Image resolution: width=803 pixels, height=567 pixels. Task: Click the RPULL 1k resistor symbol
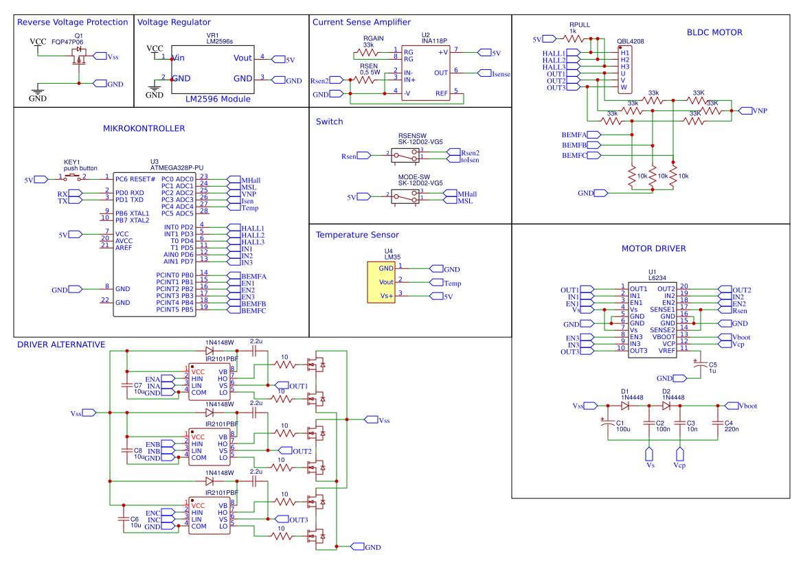tap(574, 38)
